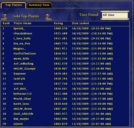Sort by the Date ranked column header
Screen dimensions: 134x128
(80, 23)
